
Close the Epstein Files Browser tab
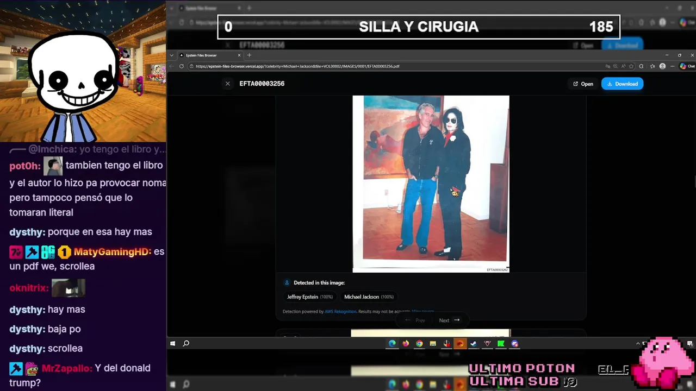click(x=239, y=55)
